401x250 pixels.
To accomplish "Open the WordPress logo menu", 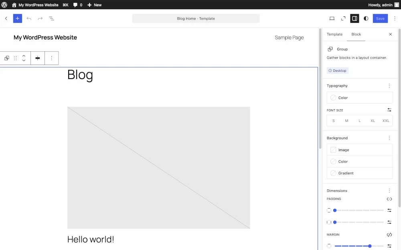I will point(4,4).
